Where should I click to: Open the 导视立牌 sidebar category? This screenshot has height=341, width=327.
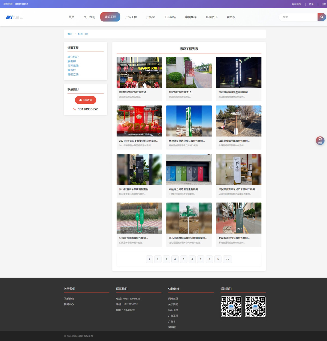click(x=73, y=74)
